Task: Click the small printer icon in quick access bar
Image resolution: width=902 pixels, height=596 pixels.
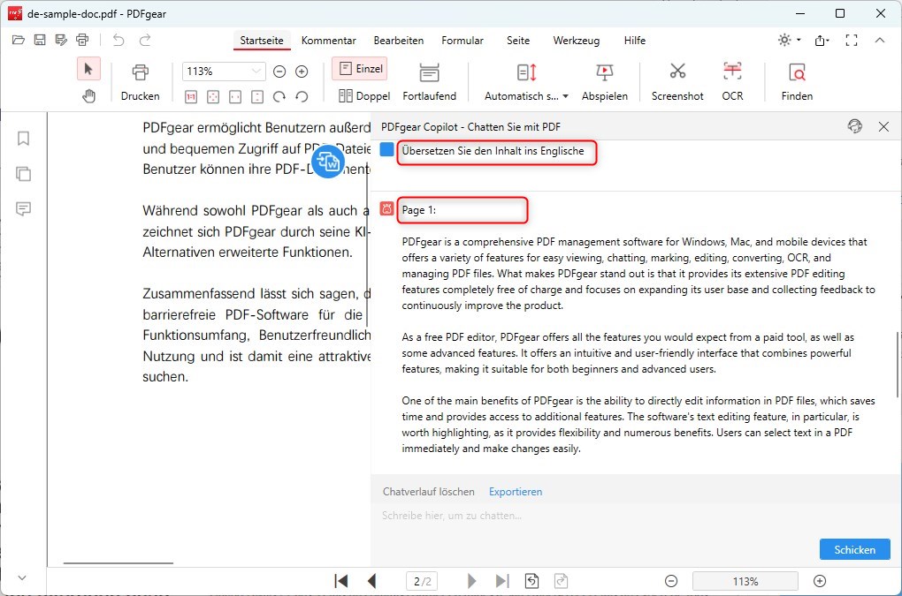Action: [82, 40]
